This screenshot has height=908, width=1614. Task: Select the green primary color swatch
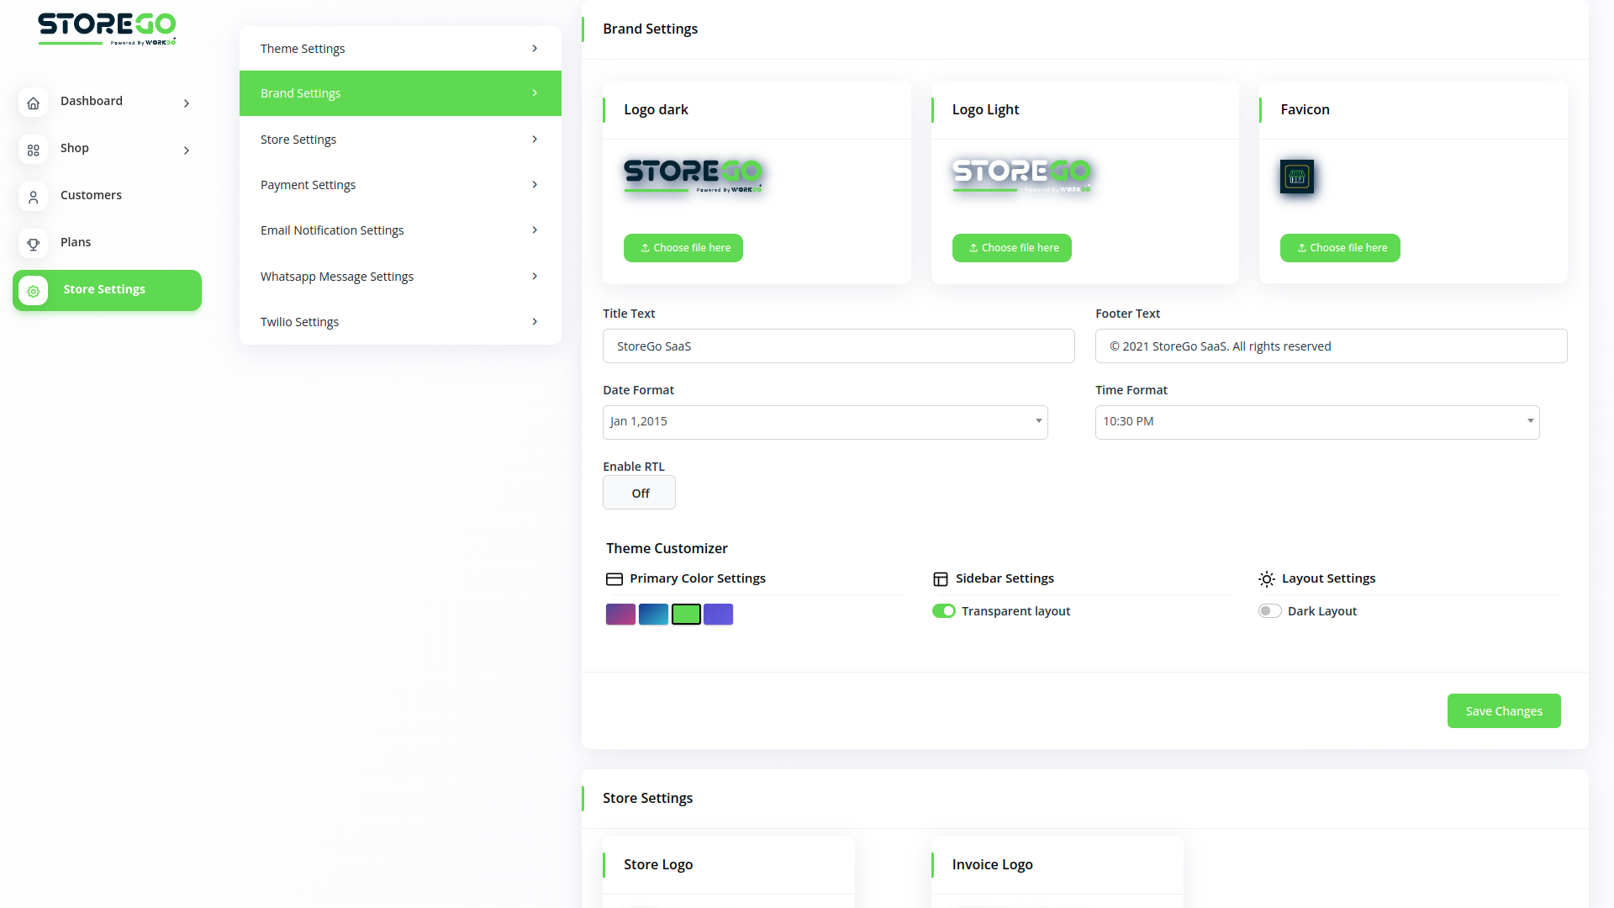tap(686, 615)
